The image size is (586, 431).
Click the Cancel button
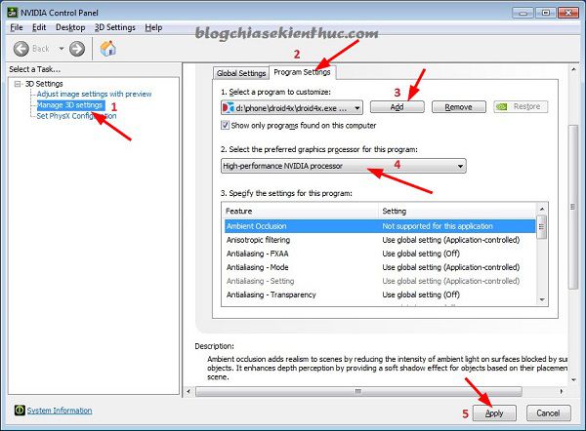tap(548, 413)
